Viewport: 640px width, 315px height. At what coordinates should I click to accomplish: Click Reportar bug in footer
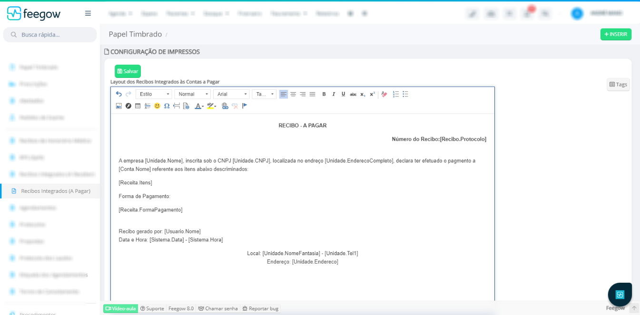click(260, 308)
